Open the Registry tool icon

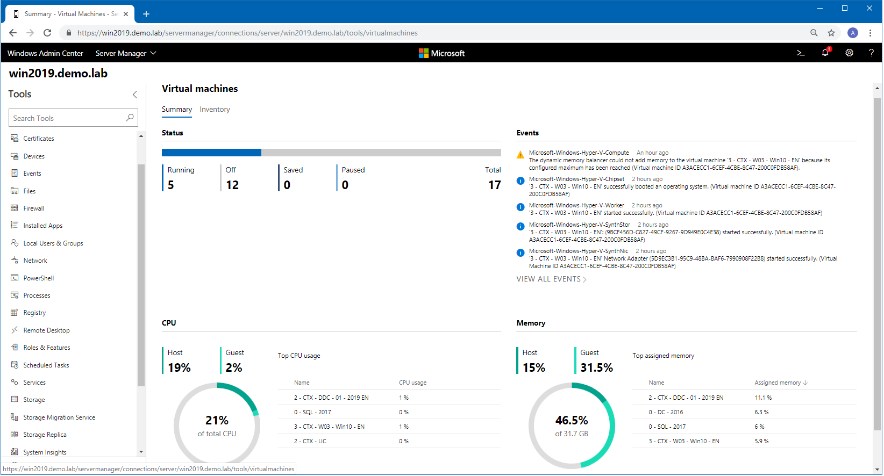point(15,313)
